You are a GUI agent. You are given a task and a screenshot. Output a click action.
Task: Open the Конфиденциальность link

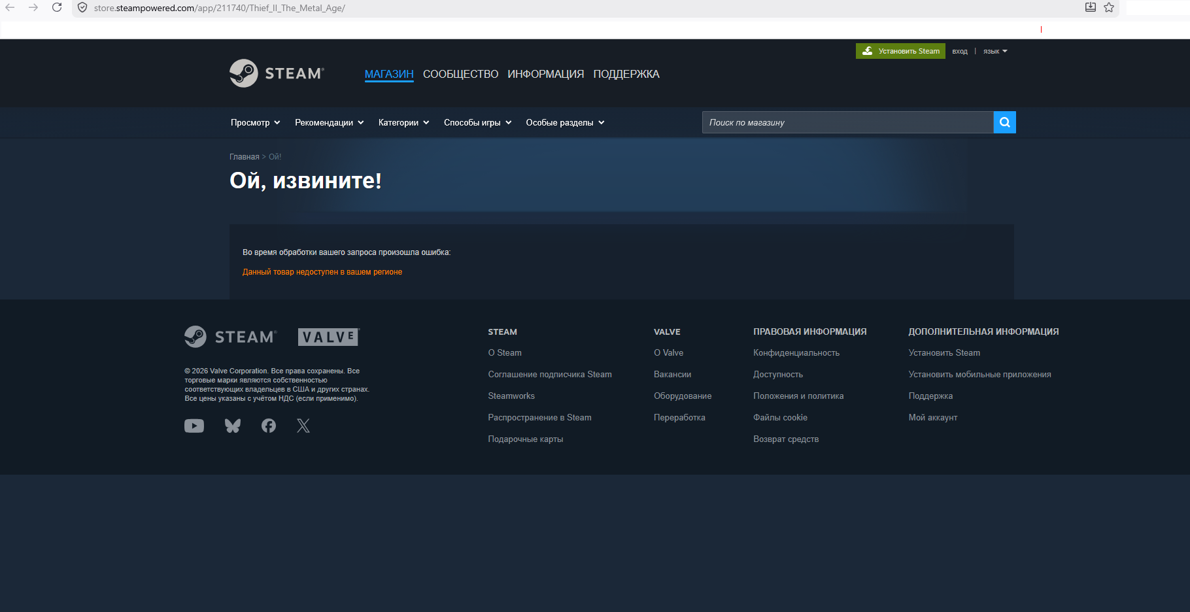(796, 352)
